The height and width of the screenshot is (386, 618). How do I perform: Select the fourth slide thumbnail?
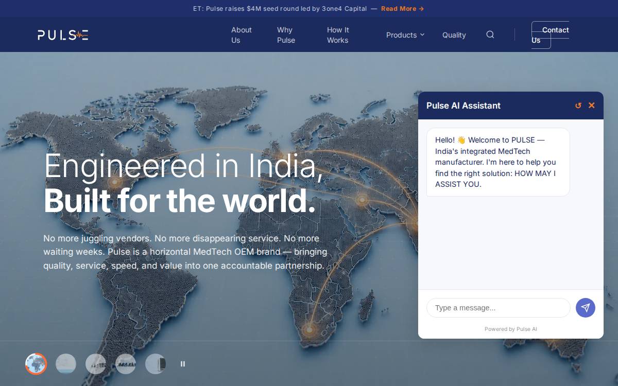pos(126,364)
